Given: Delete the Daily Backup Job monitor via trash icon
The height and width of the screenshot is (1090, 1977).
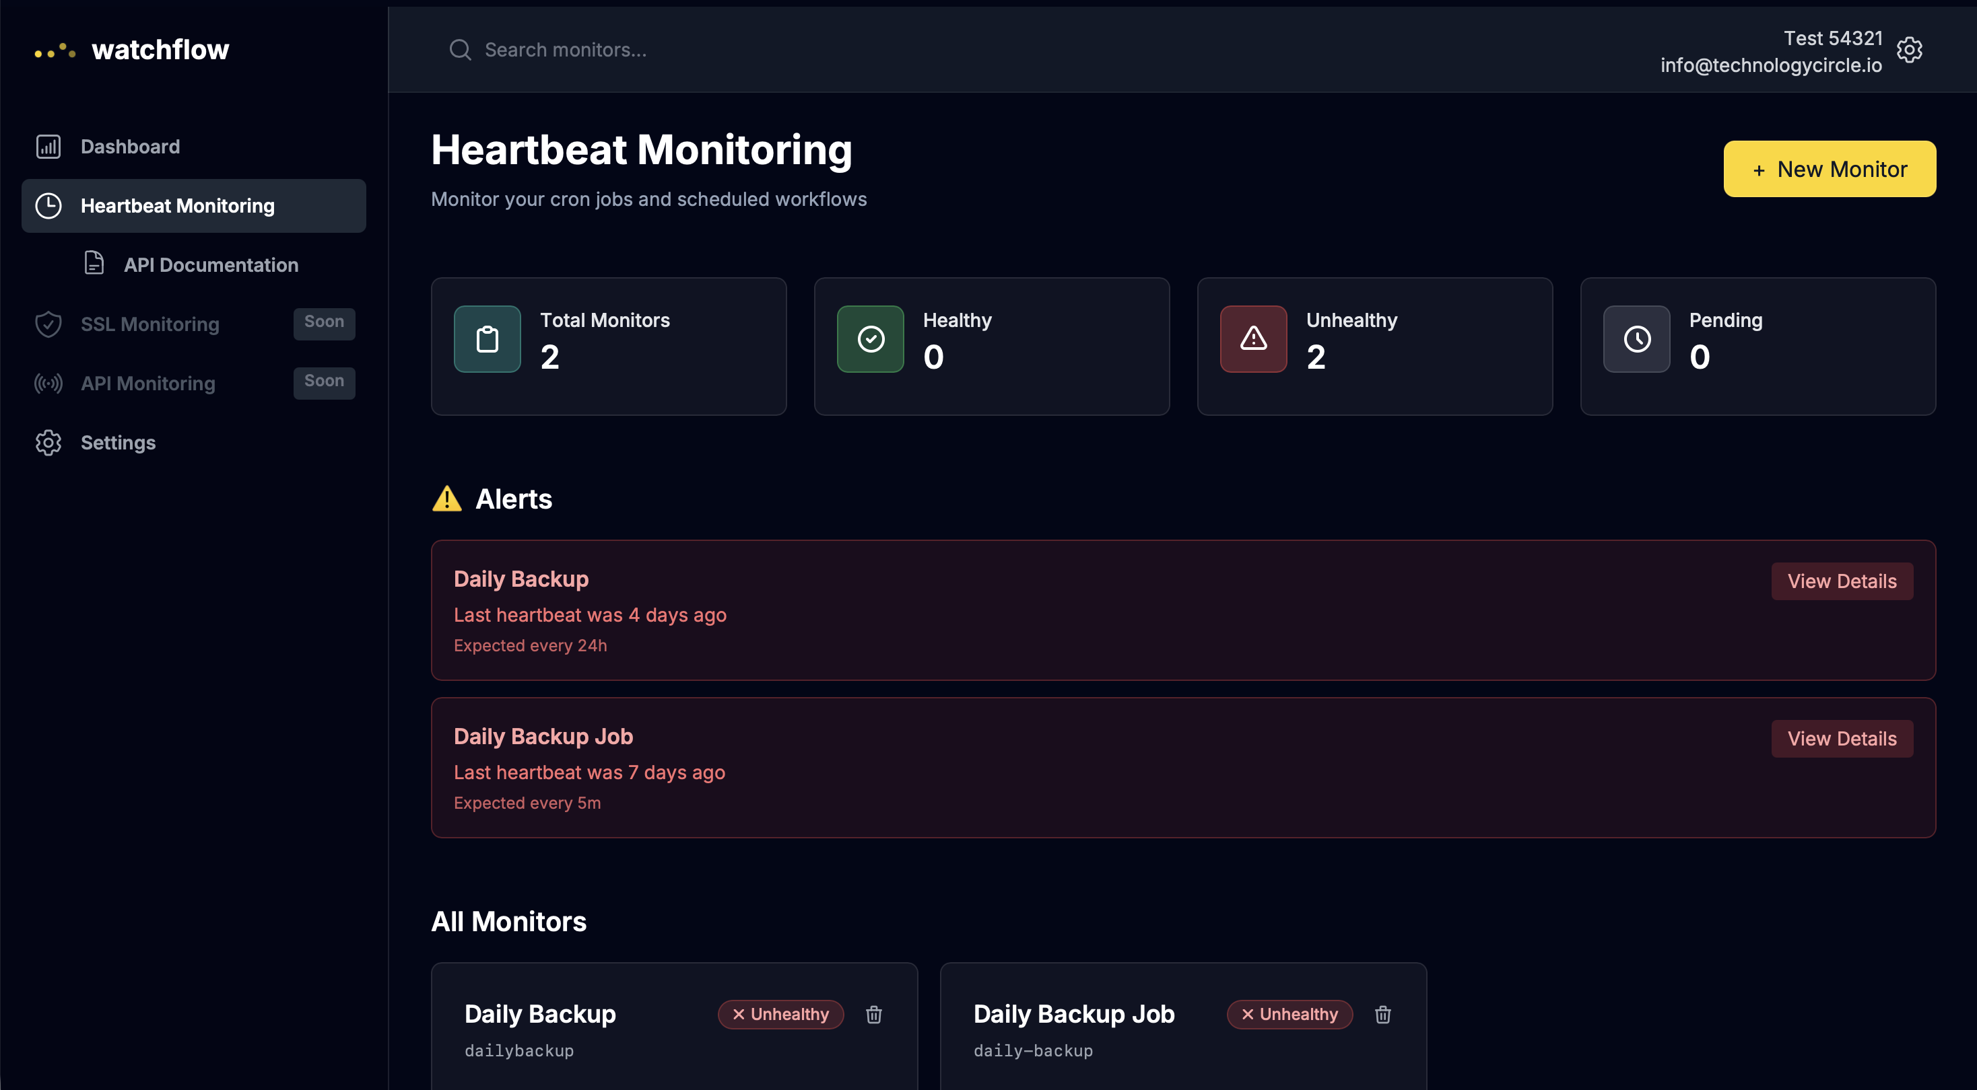Looking at the screenshot, I should [x=1382, y=1014].
